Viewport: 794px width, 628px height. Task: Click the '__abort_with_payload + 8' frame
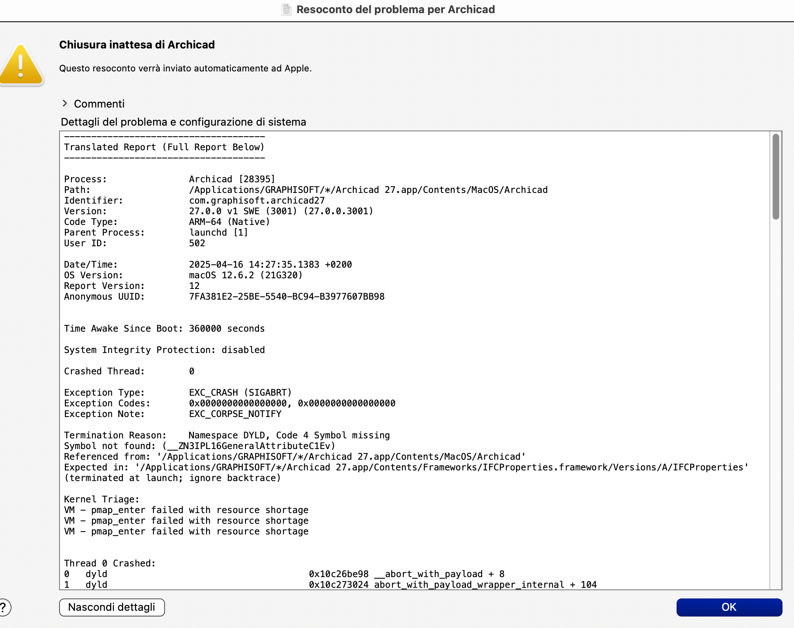pyautogui.click(x=439, y=574)
